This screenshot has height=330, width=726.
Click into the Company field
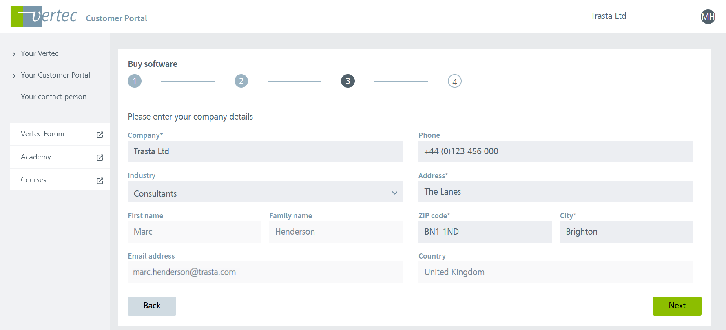(265, 152)
